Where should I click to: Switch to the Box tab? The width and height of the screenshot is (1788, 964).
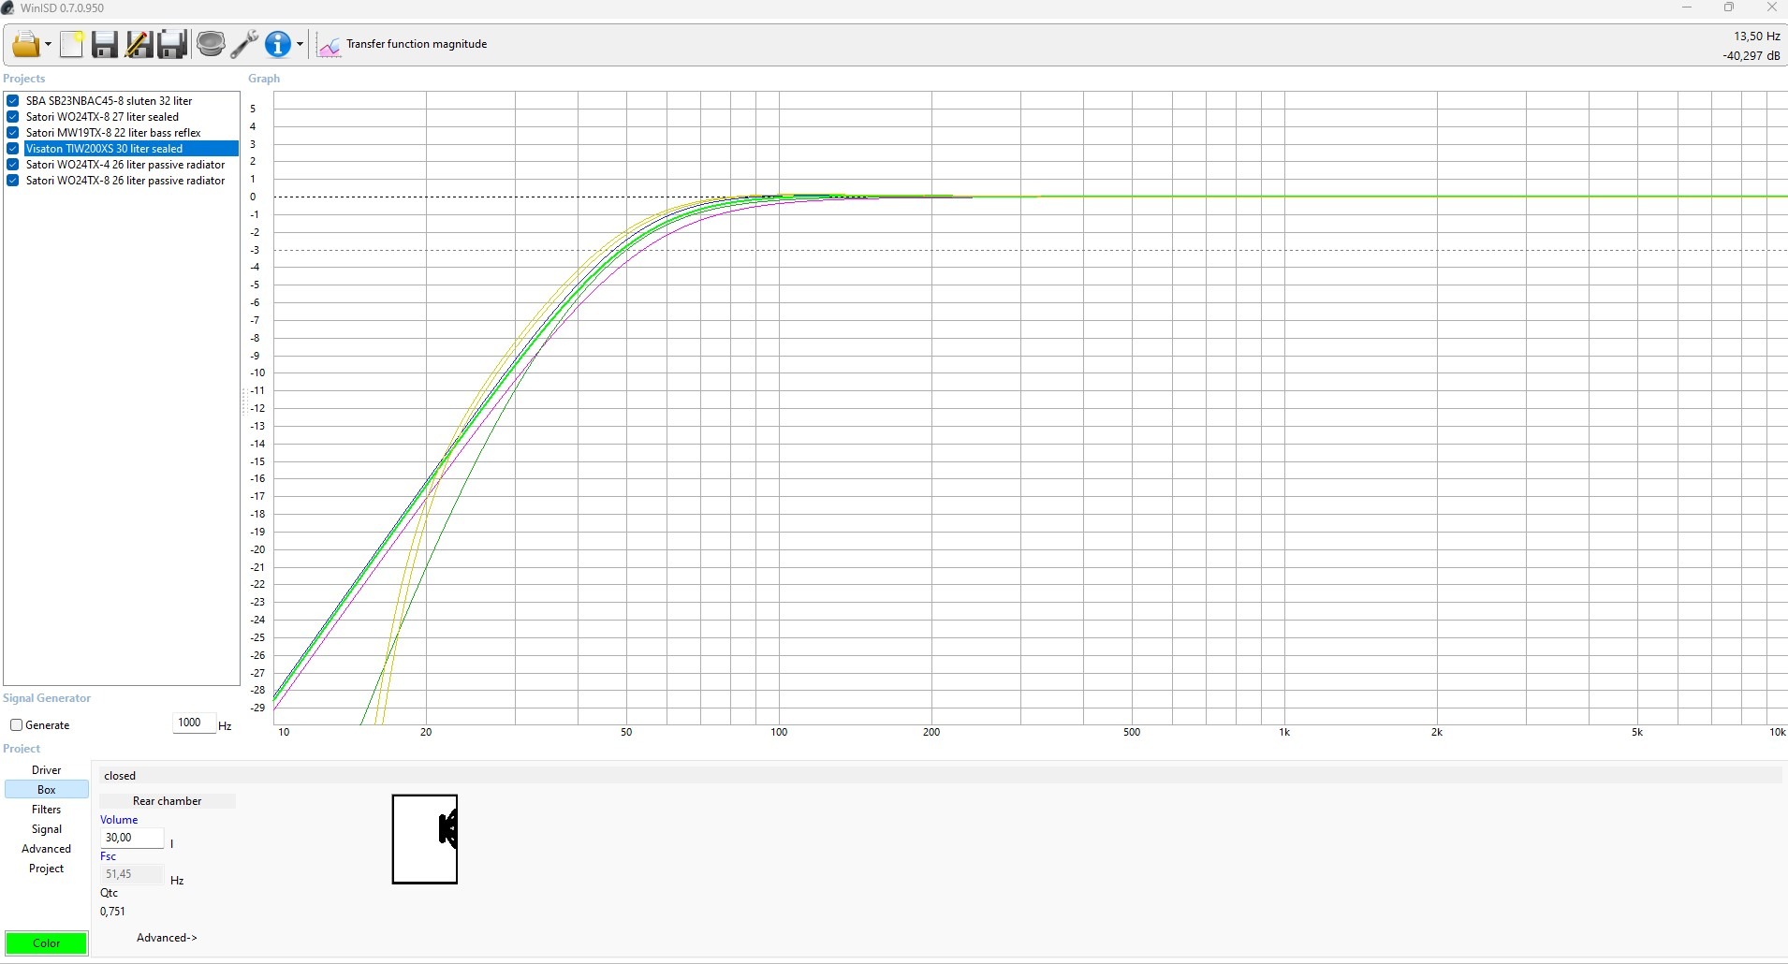[x=47, y=790]
